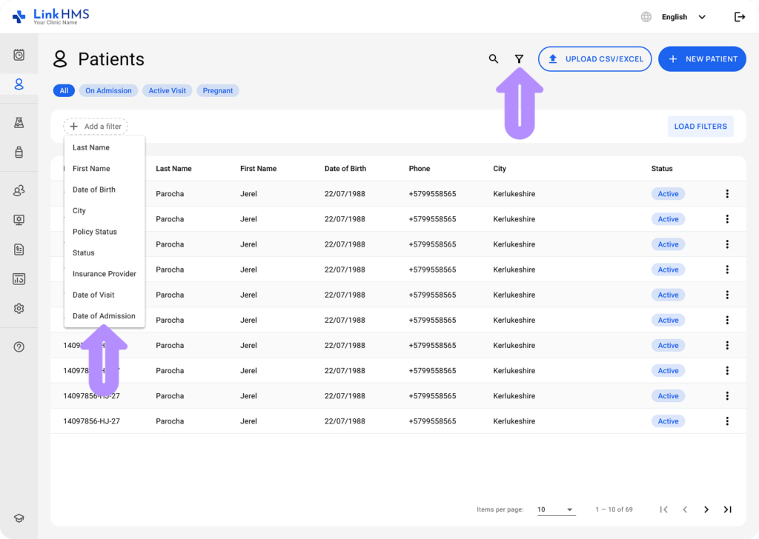This screenshot has width=759, height=539.
Task: Select Last Name filter option
Action: pyautogui.click(x=104, y=147)
